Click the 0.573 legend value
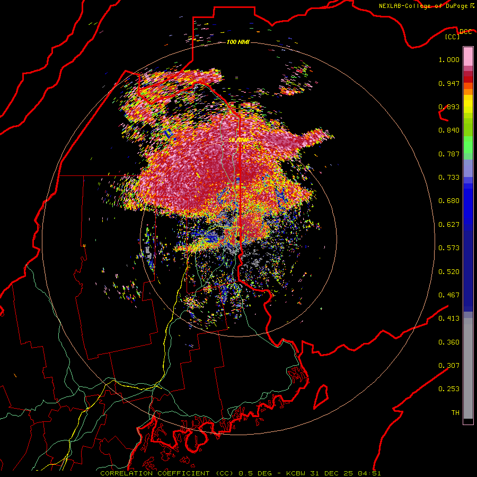This screenshot has width=477, height=477. click(x=449, y=248)
